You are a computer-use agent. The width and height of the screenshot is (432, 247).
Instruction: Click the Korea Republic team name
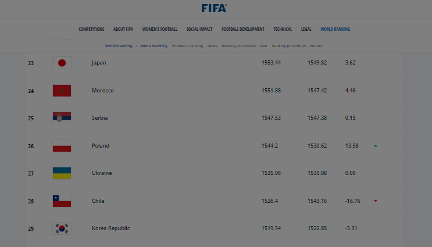pyautogui.click(x=110, y=228)
